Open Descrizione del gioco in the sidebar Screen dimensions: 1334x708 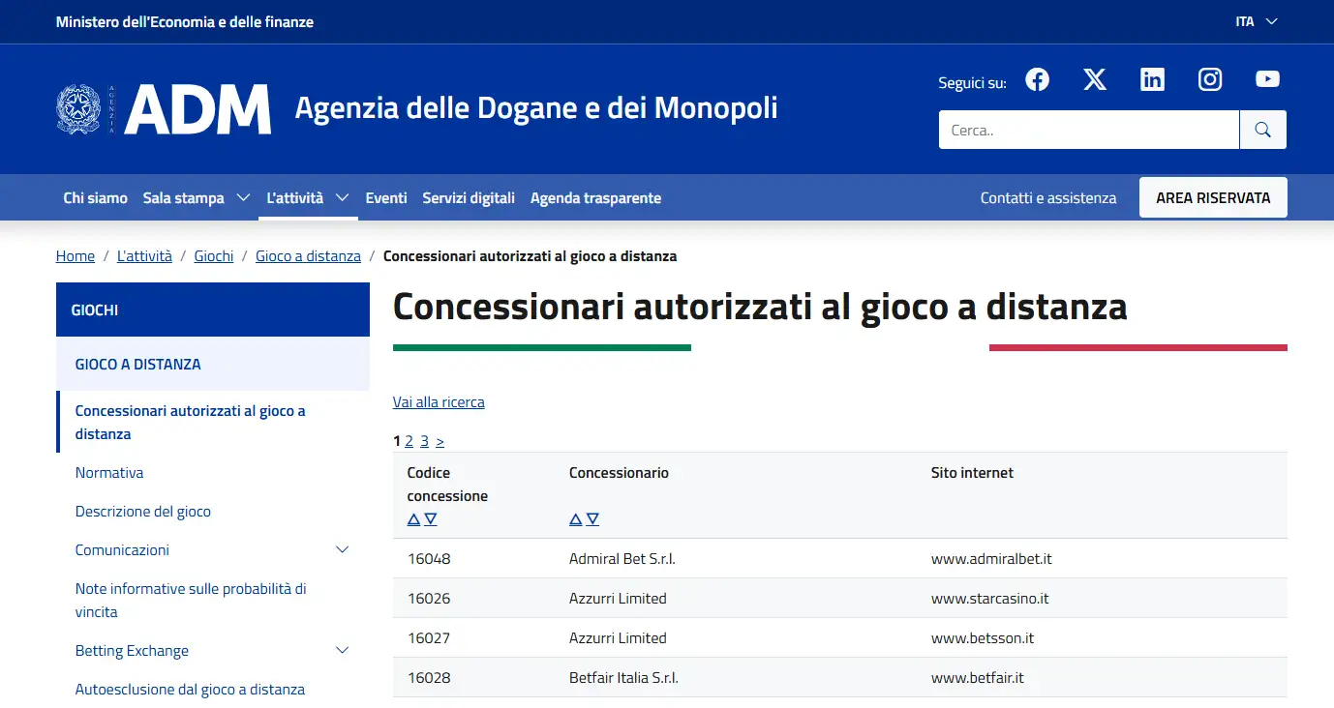(143, 512)
